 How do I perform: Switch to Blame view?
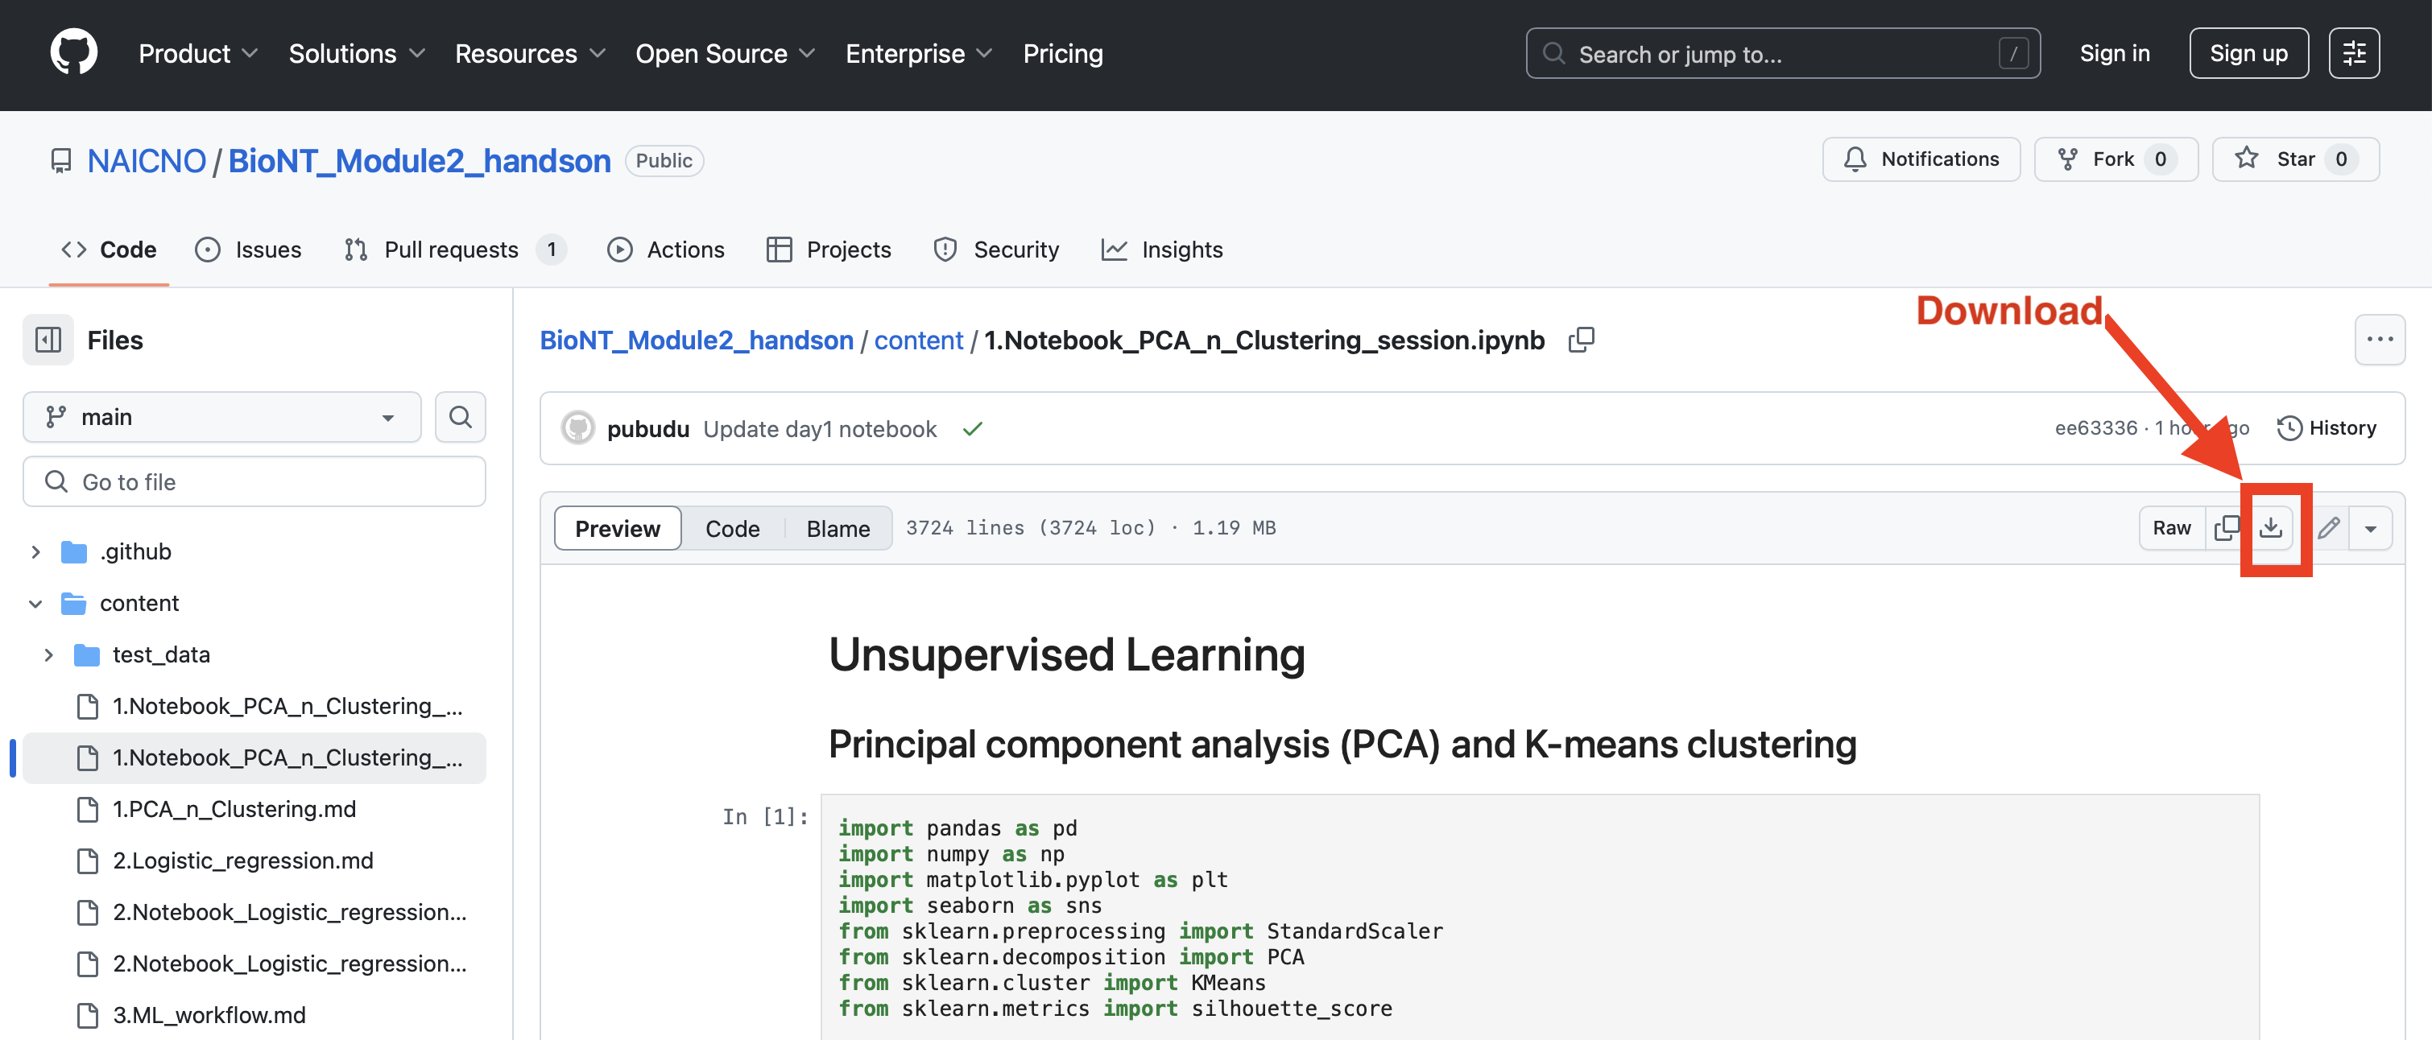point(838,529)
